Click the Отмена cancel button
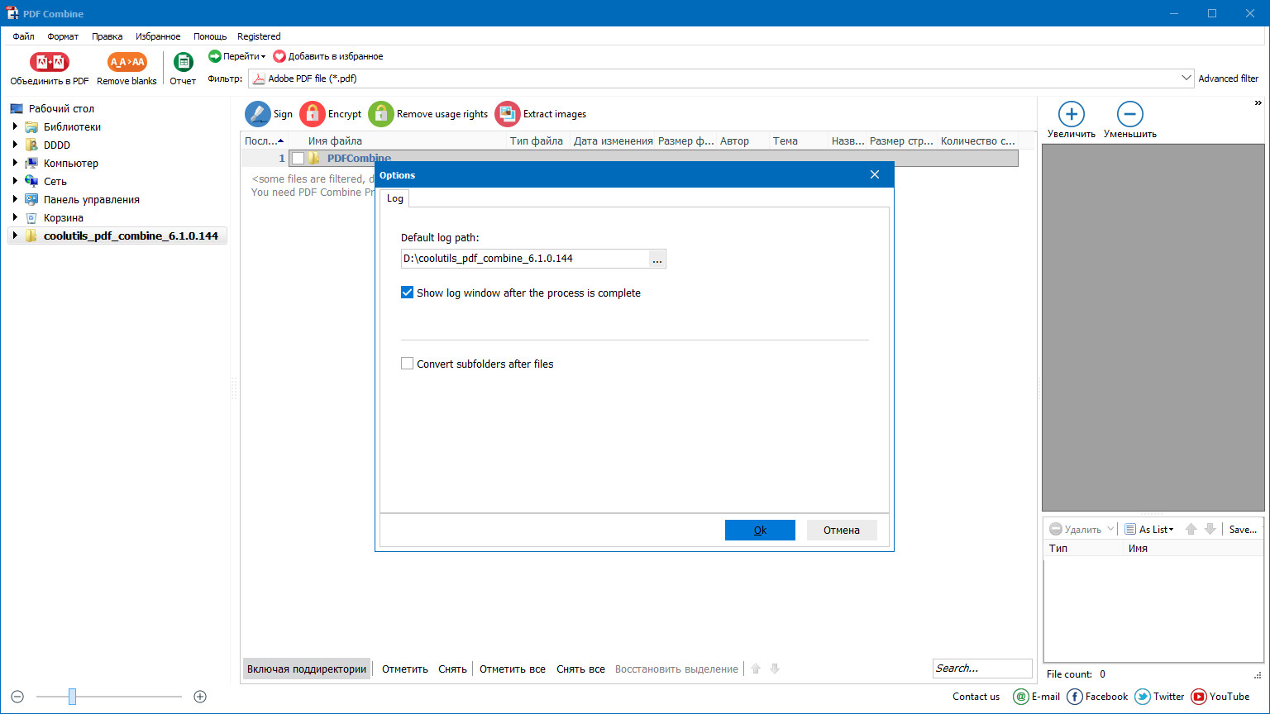 842,530
